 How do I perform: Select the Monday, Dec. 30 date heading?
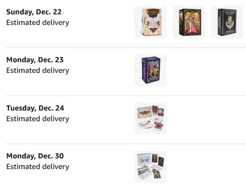(35, 156)
